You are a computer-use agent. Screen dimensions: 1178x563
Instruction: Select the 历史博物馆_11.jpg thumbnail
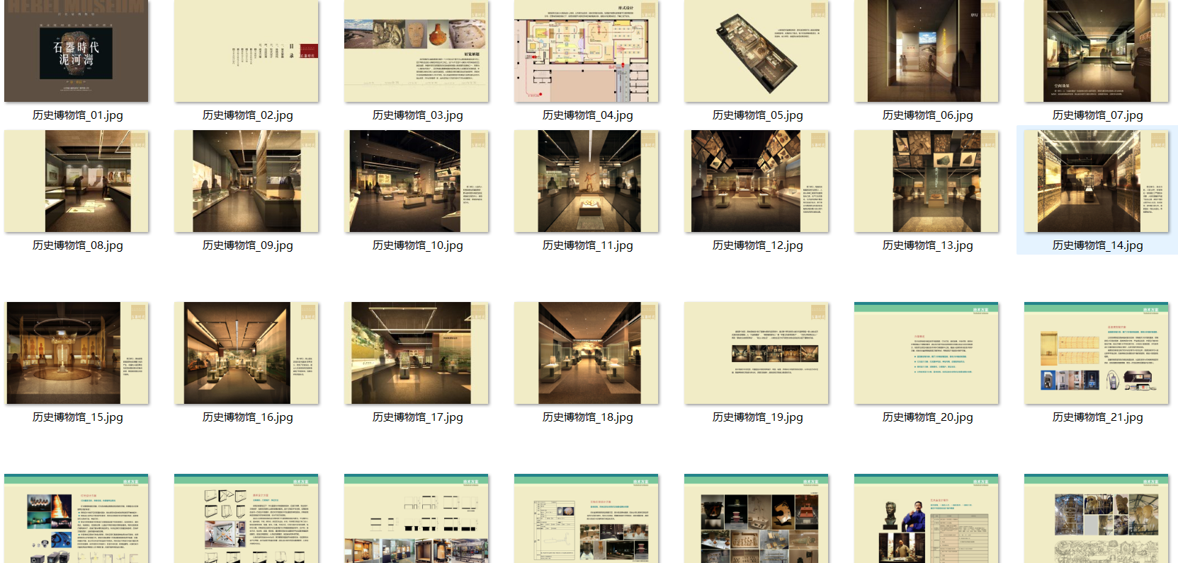[x=587, y=181]
